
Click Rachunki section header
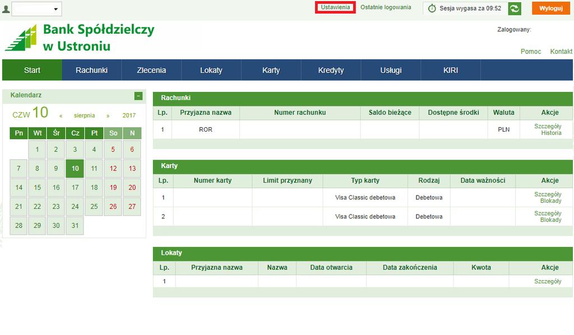(363, 98)
